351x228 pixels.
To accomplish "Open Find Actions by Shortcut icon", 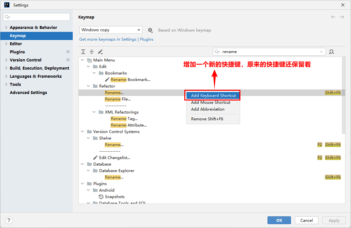I will pyautogui.click(x=331, y=52).
